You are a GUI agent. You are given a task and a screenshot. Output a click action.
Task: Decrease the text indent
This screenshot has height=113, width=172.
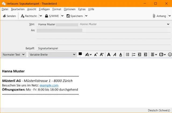pos(139,55)
